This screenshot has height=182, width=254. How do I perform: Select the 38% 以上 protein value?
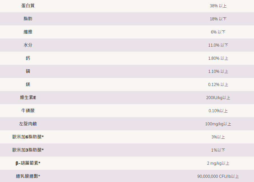point(218,6)
